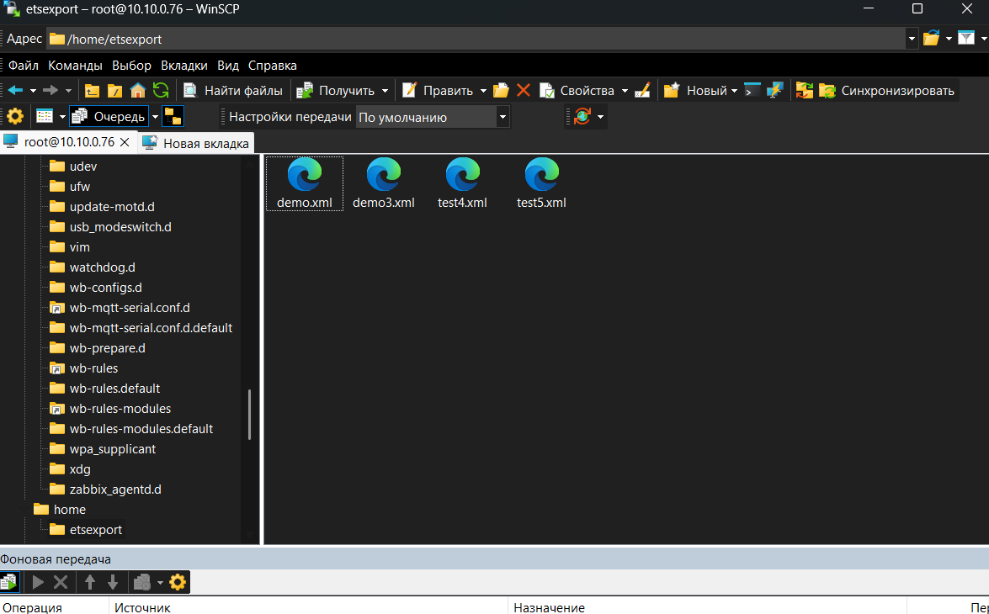Select the demo.xml file
Image resolution: width=989 pixels, height=614 pixels.
click(x=305, y=183)
